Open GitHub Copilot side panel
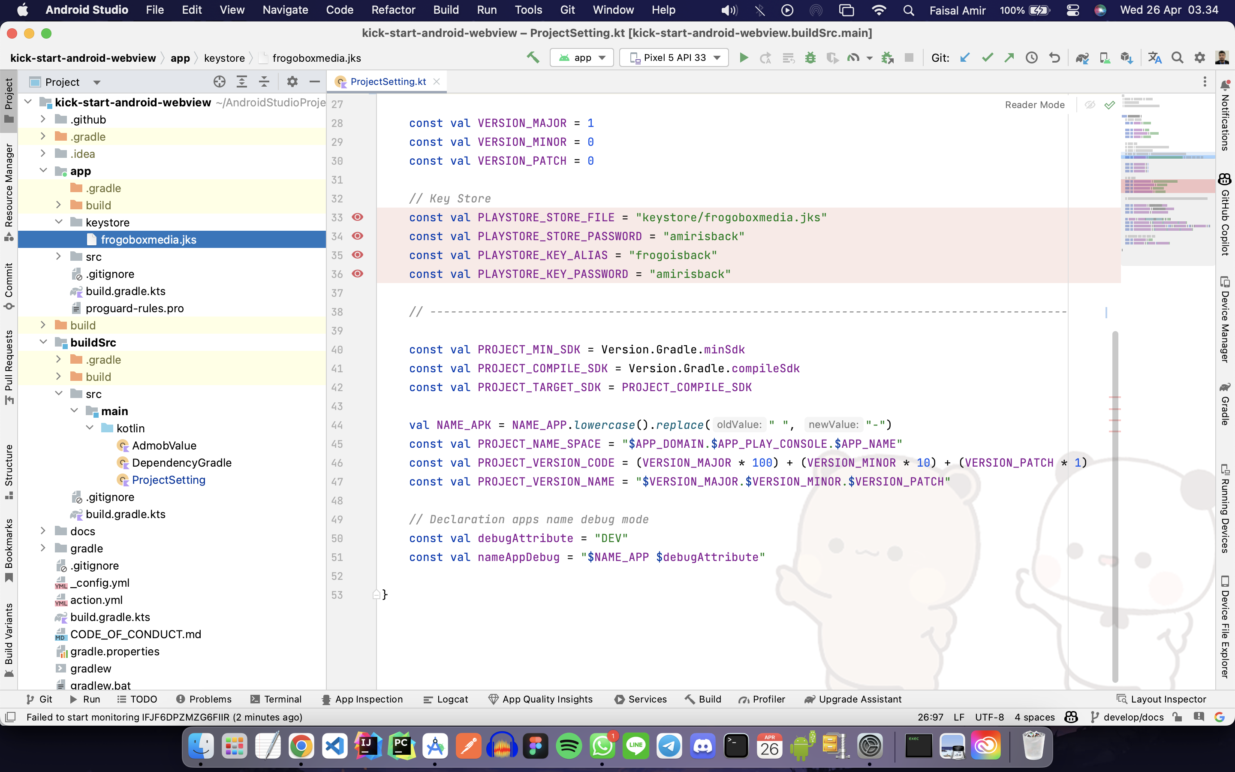Screen dimensions: 1235x772 (1225, 214)
